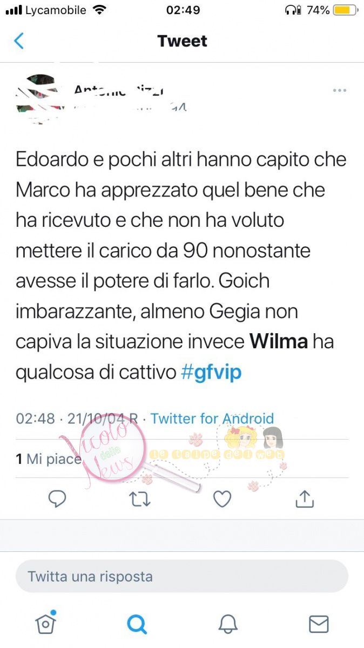Tap the Tweet header title
This screenshot has height=648, width=364.
coord(182,41)
